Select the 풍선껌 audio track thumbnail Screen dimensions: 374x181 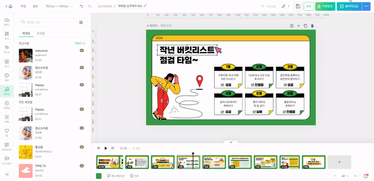26,152
